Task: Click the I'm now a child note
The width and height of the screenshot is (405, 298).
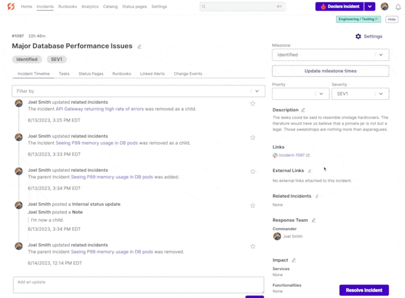Action: coord(47,220)
